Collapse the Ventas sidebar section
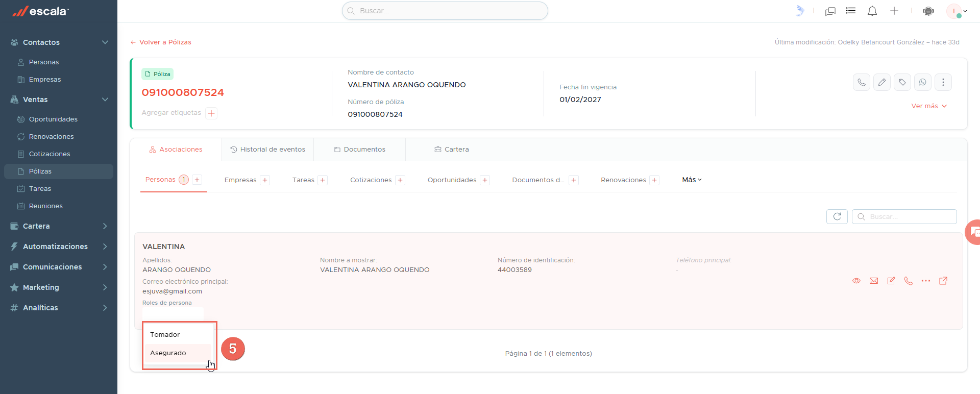The image size is (980, 394). click(x=105, y=100)
